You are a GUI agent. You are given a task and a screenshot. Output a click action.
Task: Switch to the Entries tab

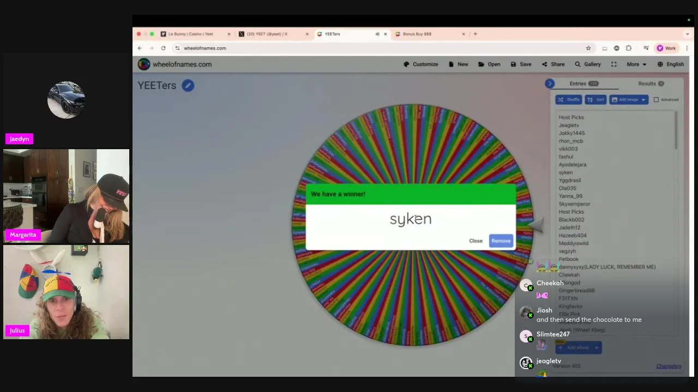583,84
